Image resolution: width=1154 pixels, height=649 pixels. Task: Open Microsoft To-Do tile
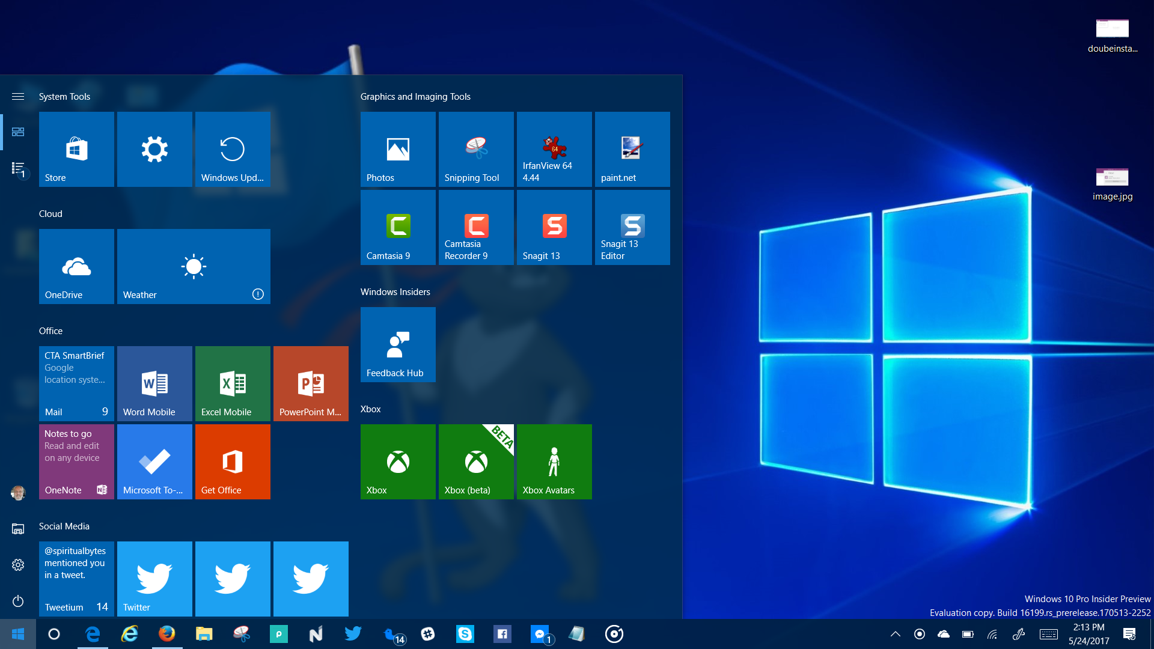(x=154, y=462)
